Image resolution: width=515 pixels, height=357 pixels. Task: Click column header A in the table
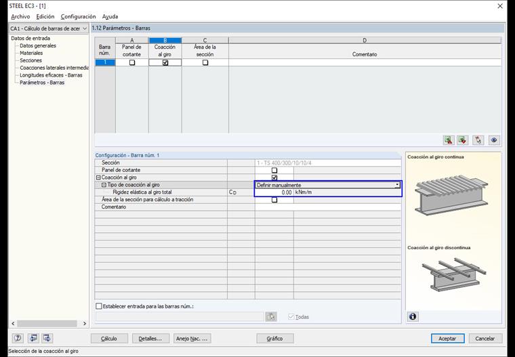pos(132,41)
